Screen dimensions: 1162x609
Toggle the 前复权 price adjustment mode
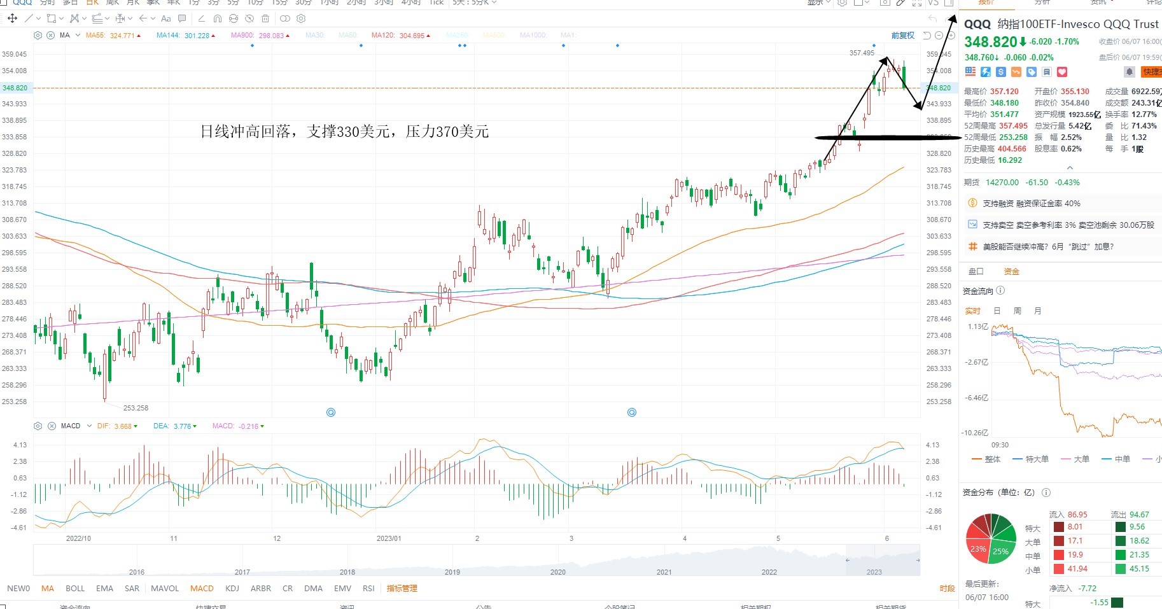click(902, 36)
